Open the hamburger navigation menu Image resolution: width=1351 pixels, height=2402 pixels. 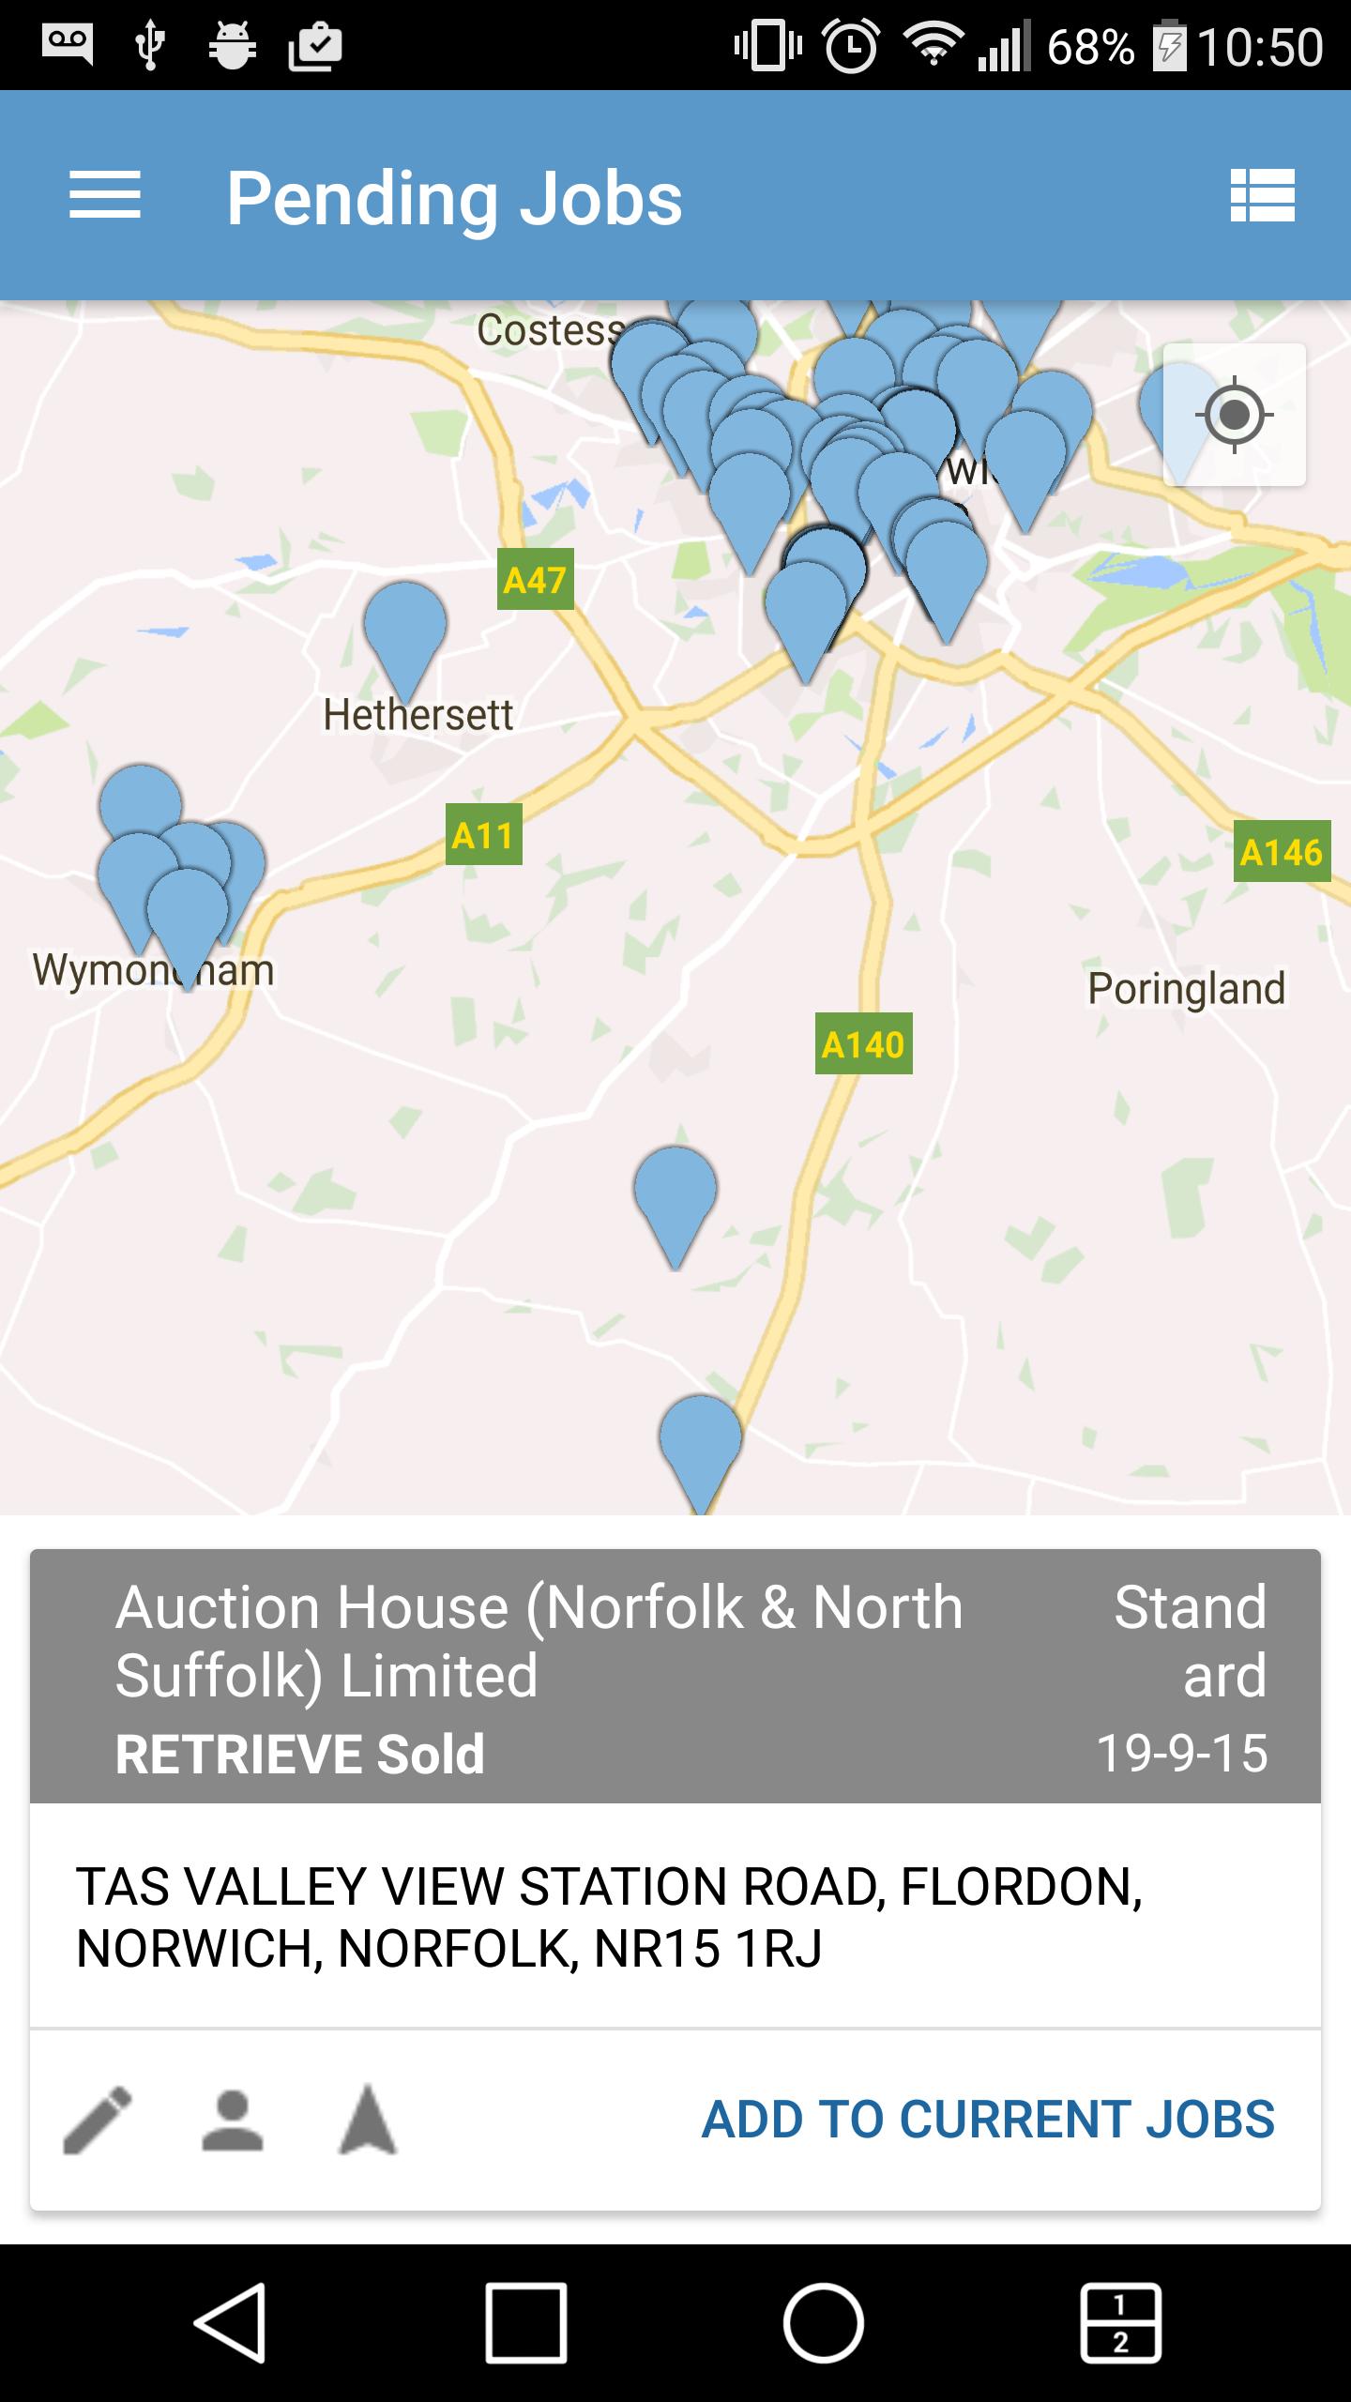tap(104, 196)
